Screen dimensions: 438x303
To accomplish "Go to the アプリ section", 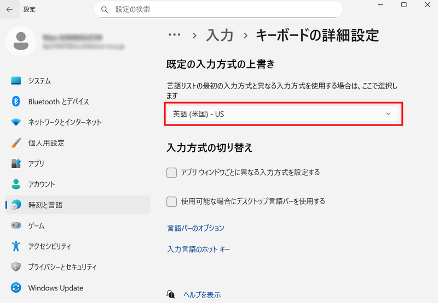I will point(36,163).
